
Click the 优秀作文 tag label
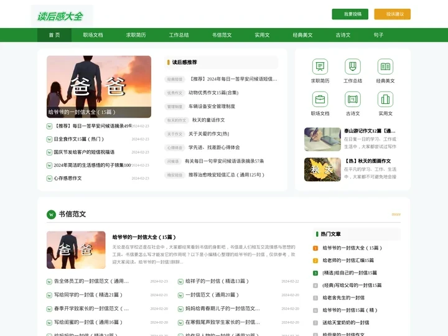tap(175, 93)
